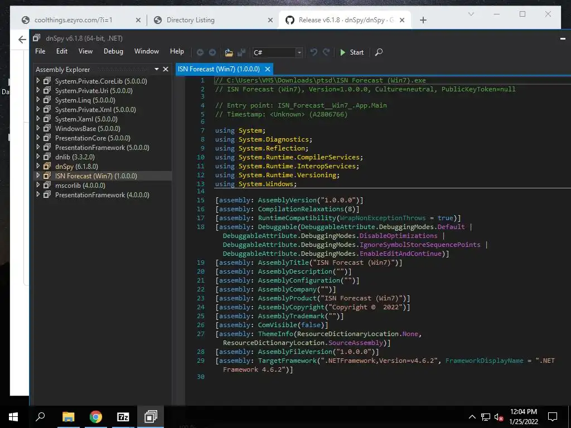571x428 pixels.
Task: Click the Save All toolbar icon
Action: (241, 52)
